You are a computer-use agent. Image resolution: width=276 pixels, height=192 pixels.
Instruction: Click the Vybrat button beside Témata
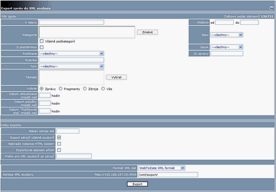coord(116,77)
